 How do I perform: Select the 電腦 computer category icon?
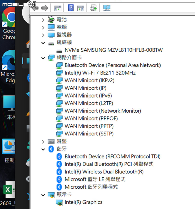[x=51, y=27]
